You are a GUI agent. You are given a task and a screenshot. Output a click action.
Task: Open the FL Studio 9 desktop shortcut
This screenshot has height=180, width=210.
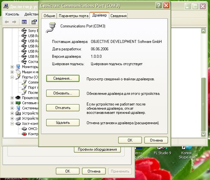click(162, 153)
